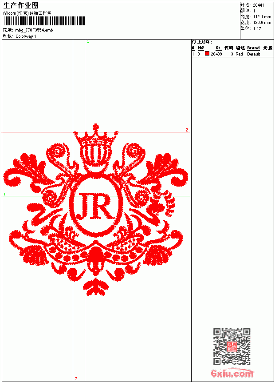Click the St. column header
275x382 pixels.
click(x=219, y=48)
